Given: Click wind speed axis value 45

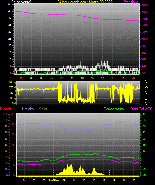Looking at the screenshot, I should click(x=10, y=11).
